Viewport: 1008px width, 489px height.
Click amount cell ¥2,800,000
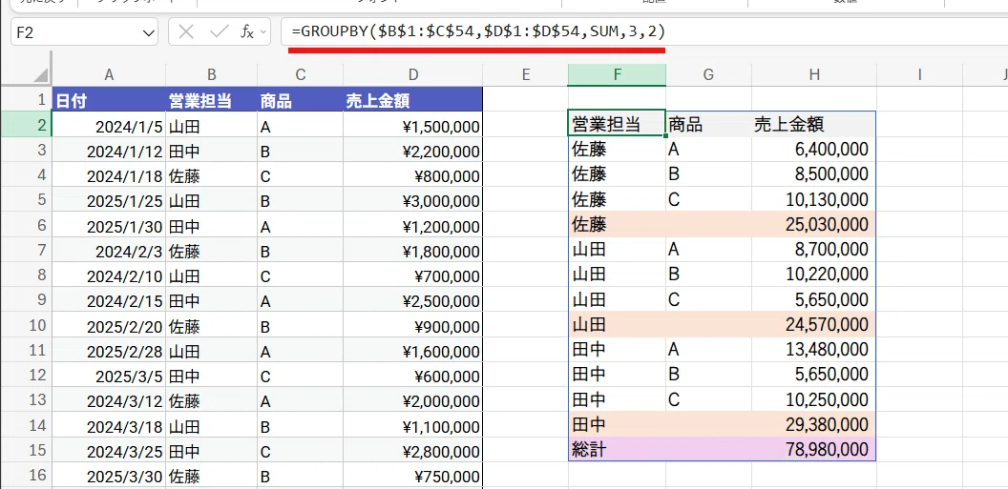pos(412,451)
